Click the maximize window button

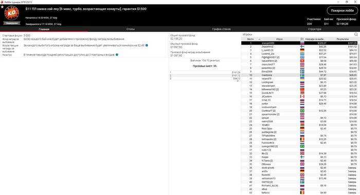click(x=347, y=2)
